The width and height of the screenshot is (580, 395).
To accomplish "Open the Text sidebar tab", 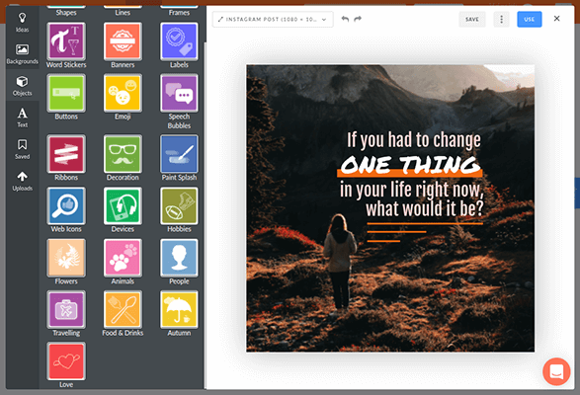I will 22,118.
